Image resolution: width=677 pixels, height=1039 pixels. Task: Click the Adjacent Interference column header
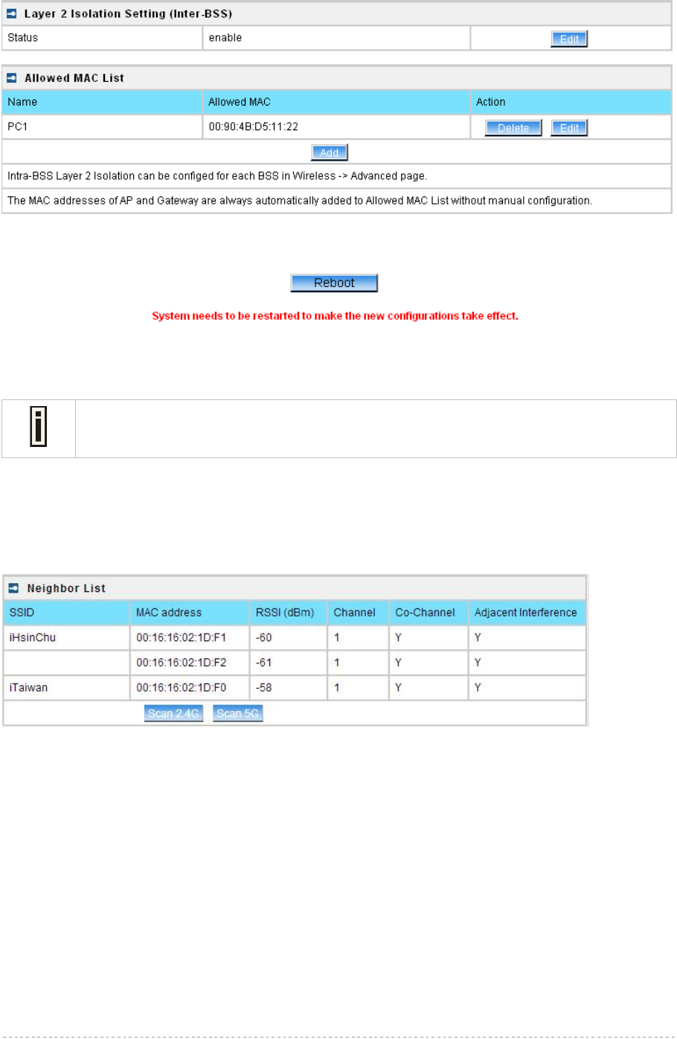tap(527, 613)
